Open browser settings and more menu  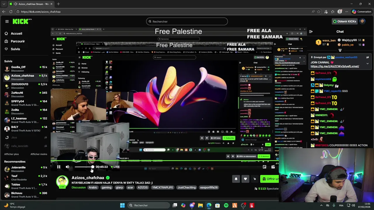(x=347, y=12)
